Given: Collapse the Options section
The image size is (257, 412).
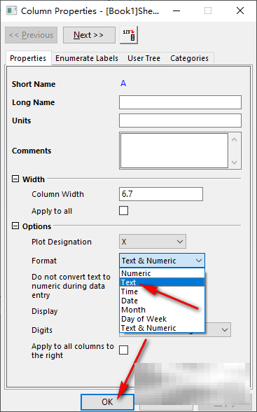Looking at the screenshot, I should (x=15, y=226).
